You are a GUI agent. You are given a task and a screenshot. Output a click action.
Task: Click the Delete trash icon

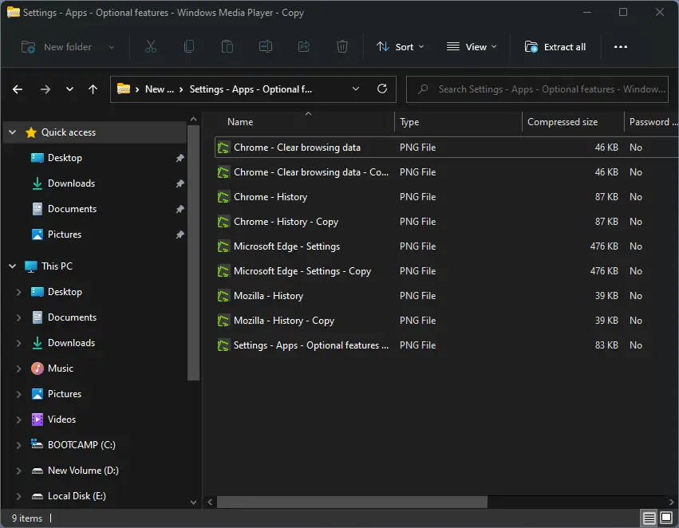point(342,46)
